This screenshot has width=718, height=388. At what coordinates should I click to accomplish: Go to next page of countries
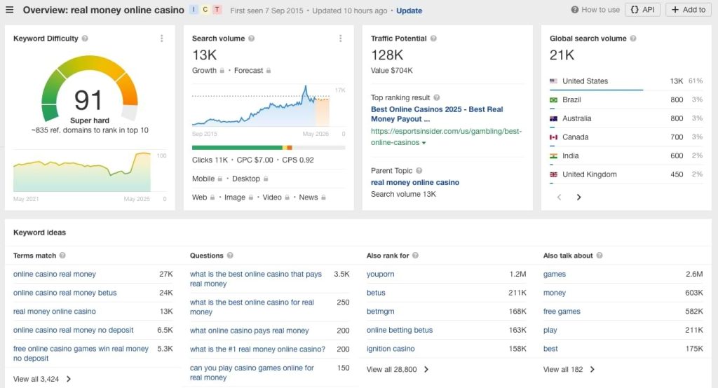point(578,198)
